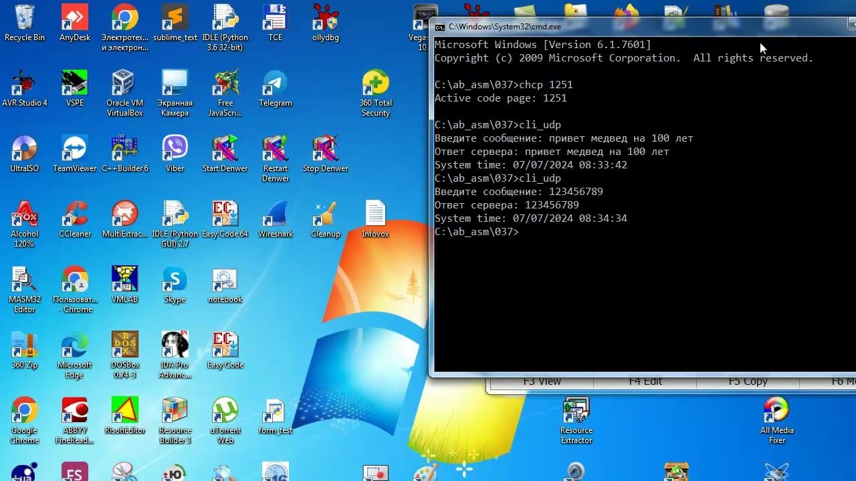Screen dimensions: 856x481
Task: Select the Oracle VM VirtualBox icon
Action: tap(125, 94)
